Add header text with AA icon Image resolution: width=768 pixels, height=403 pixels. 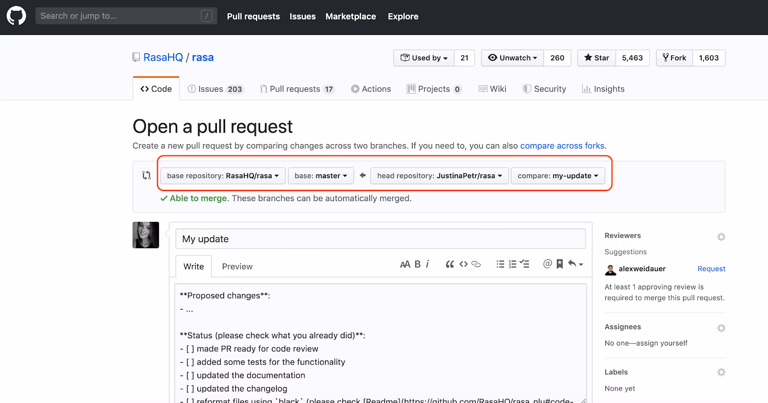click(405, 264)
